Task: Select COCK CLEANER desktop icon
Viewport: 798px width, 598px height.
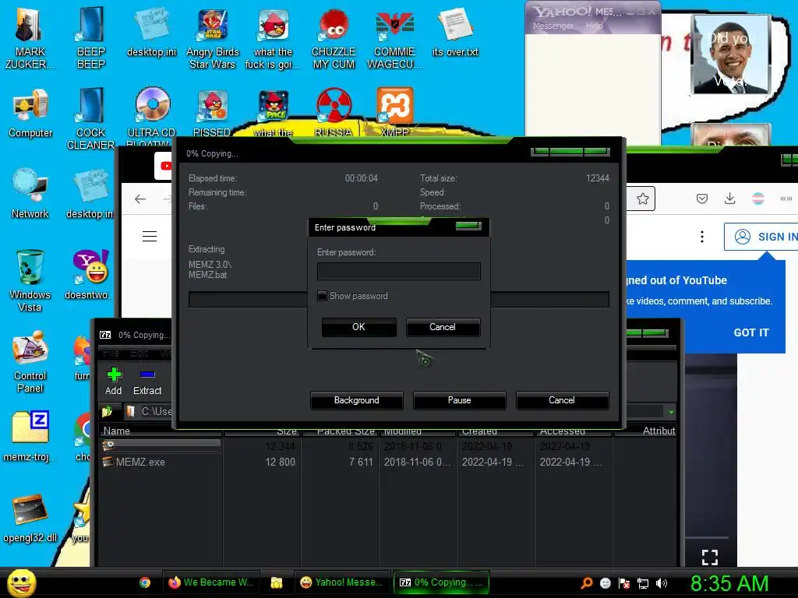Action: coord(90,118)
